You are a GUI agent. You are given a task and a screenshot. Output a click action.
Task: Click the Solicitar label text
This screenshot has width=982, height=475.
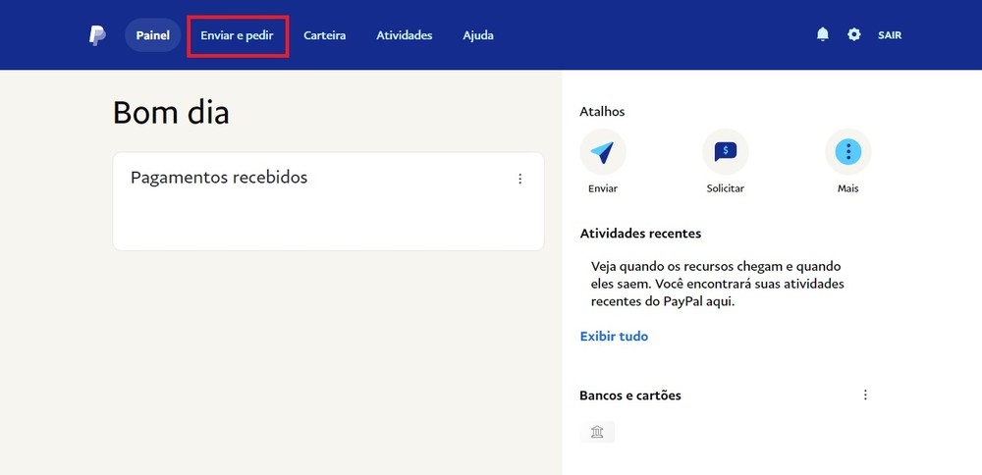point(726,188)
